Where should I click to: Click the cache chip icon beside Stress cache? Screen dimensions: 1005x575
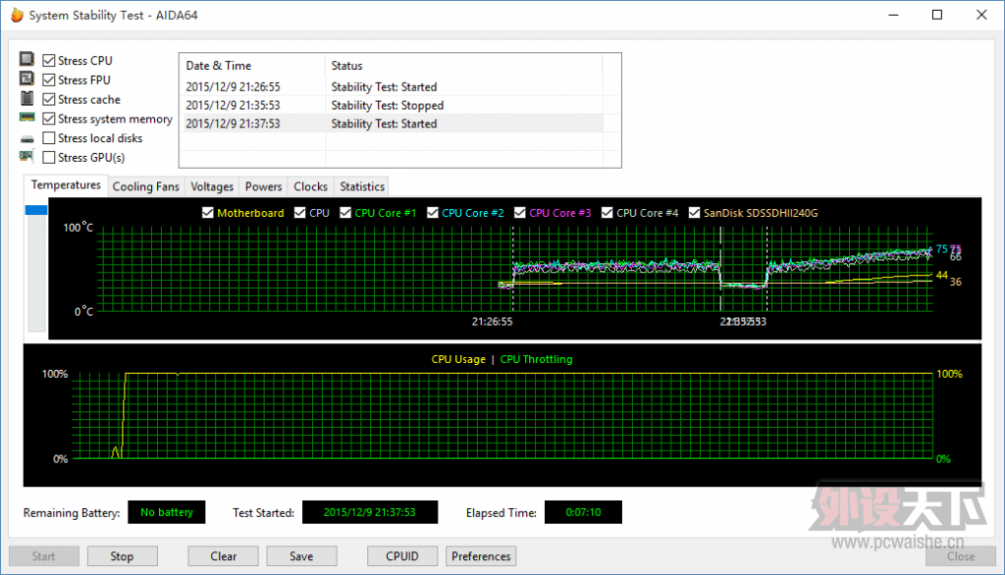26,98
